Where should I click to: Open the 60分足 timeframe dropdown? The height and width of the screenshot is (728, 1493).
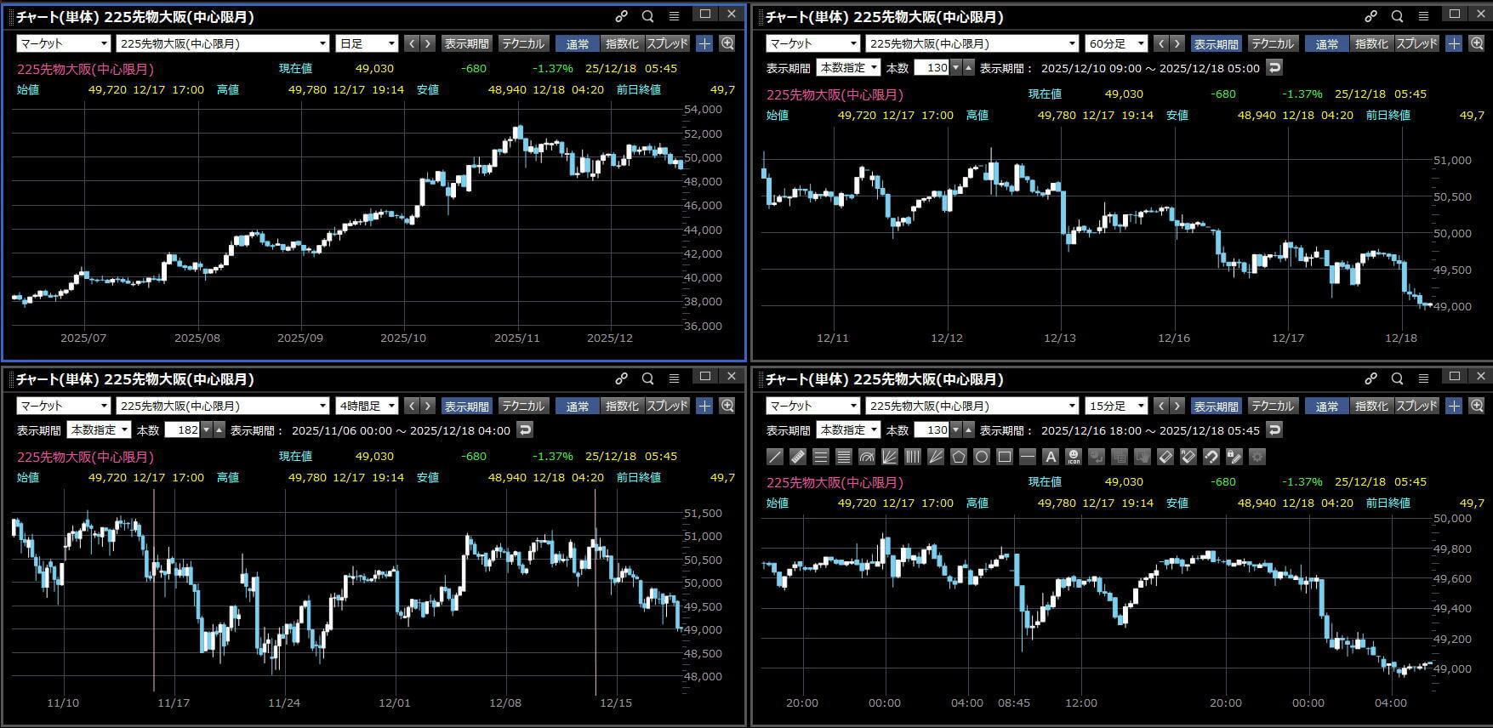pos(1116,43)
